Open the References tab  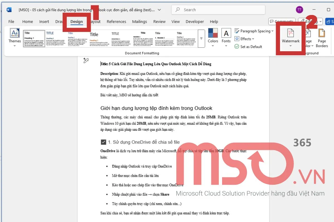coord(116,22)
